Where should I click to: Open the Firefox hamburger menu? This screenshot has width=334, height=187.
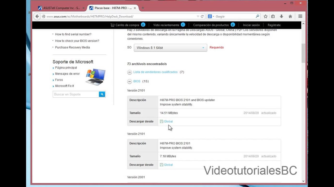(x=300, y=16)
